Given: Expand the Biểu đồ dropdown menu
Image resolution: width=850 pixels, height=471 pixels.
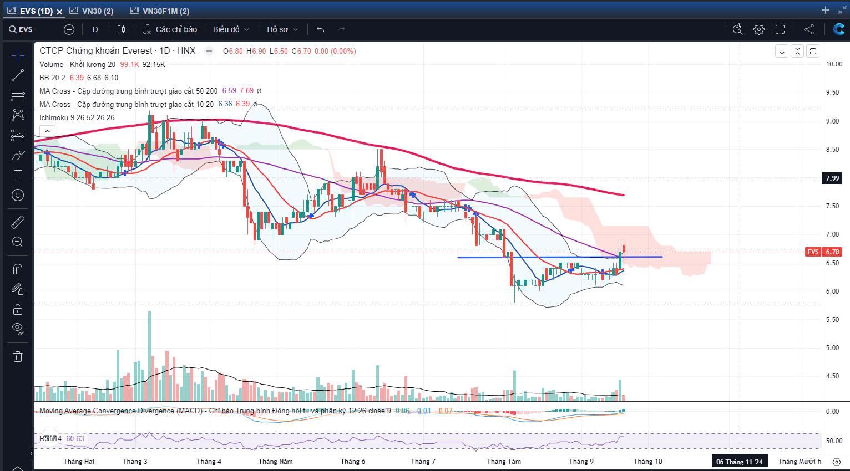Looking at the screenshot, I should coord(231,29).
